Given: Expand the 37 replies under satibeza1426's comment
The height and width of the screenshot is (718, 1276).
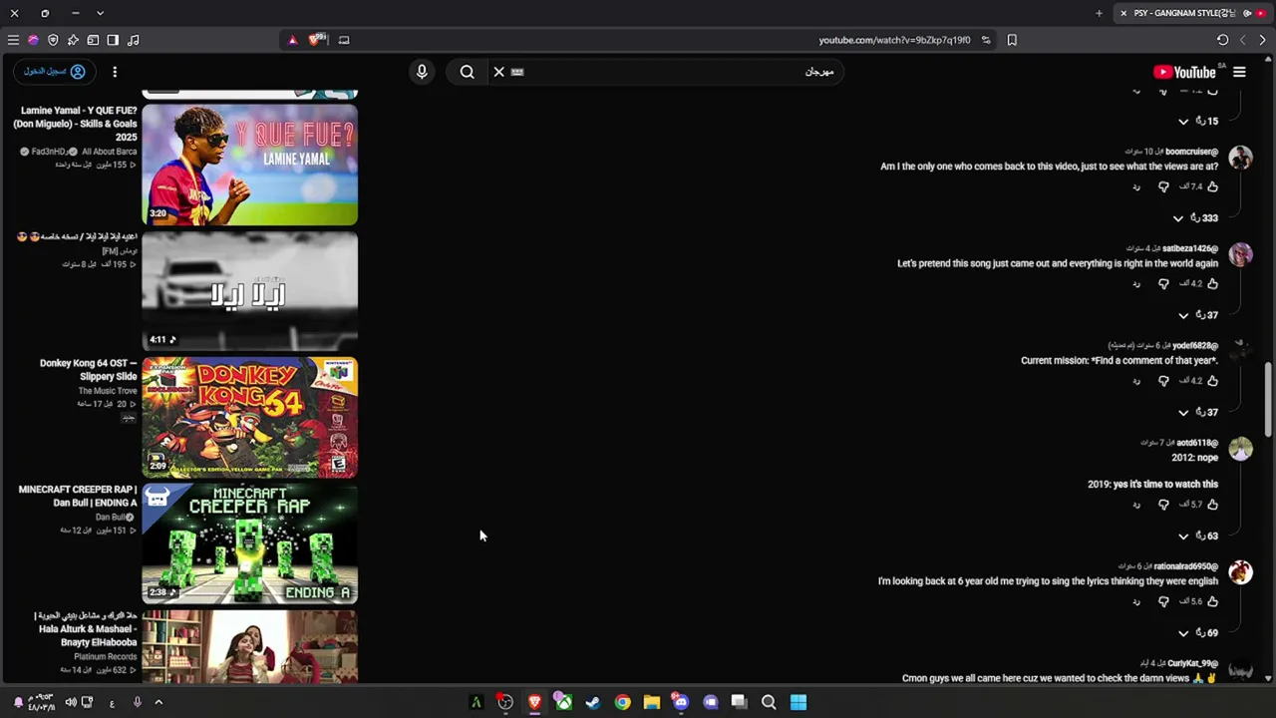Looking at the screenshot, I should (1198, 315).
